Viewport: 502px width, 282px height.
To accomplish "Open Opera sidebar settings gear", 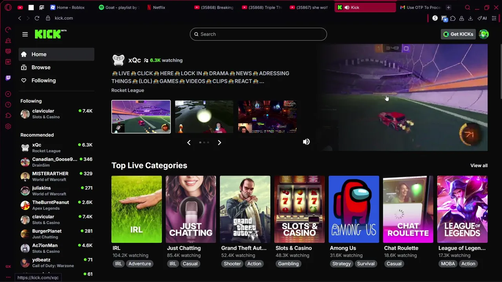I will pyautogui.click(x=8, y=127).
